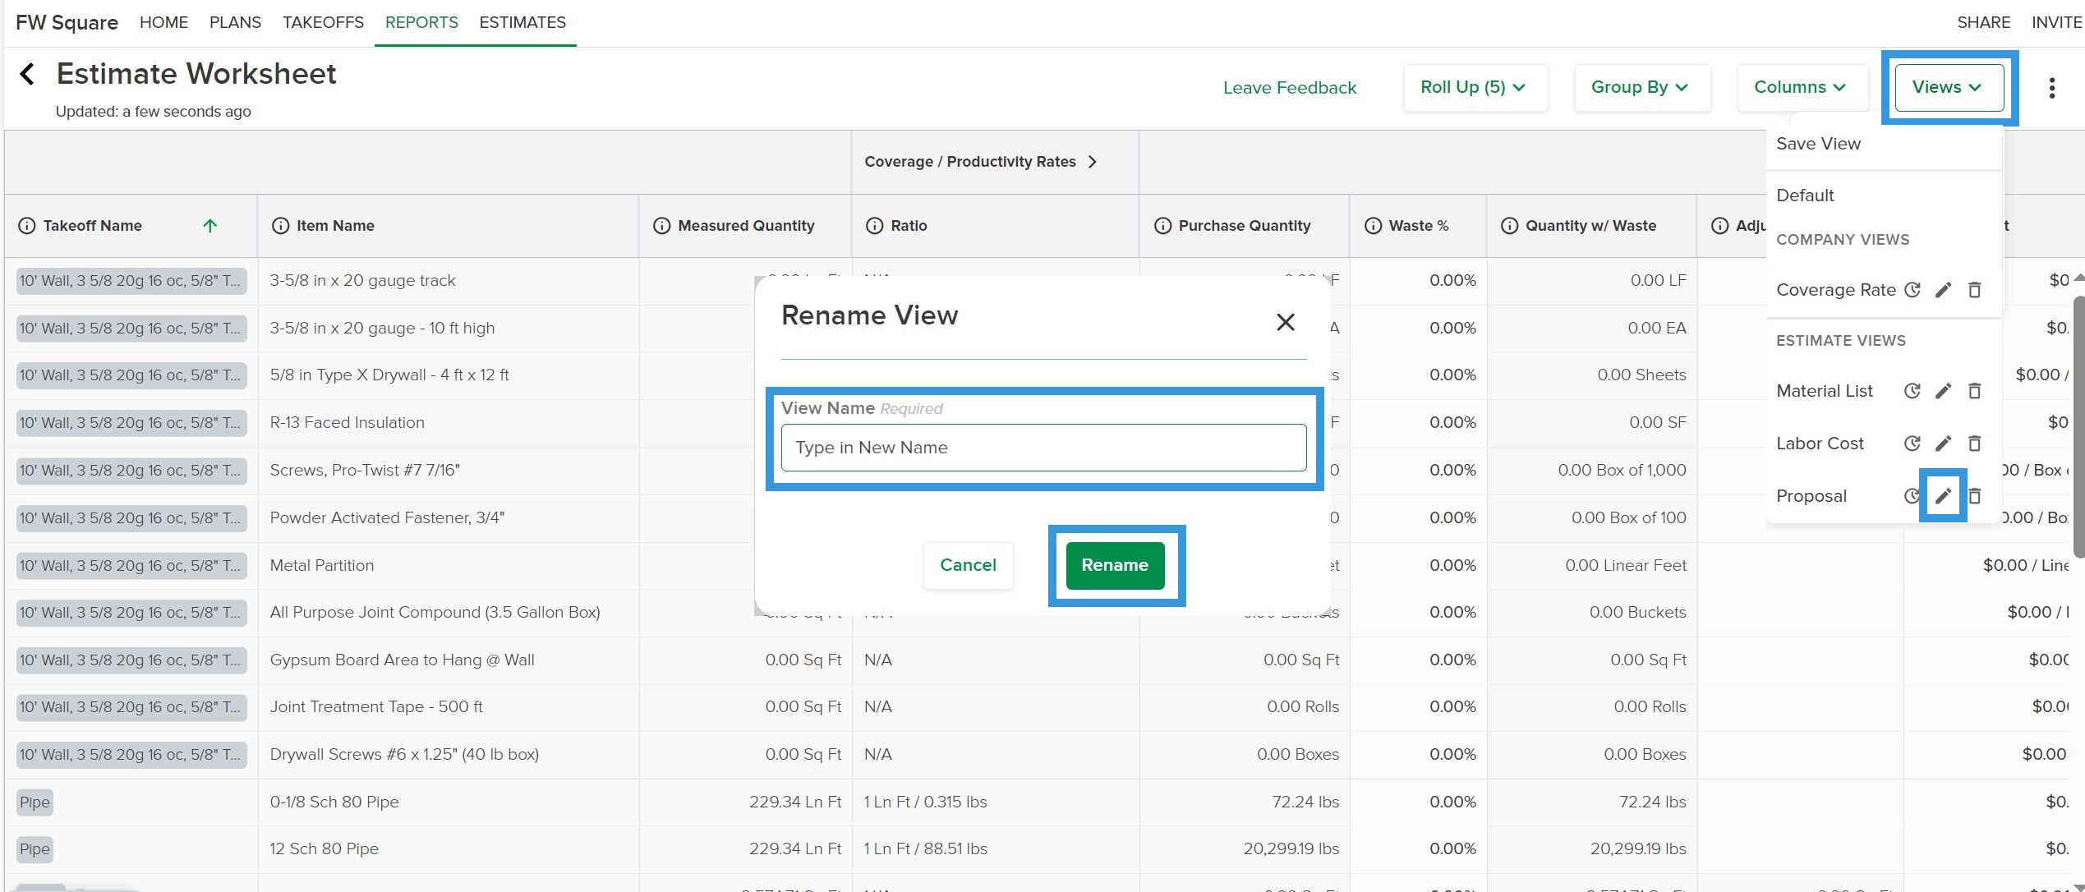Expand Coverage / Productivity Rates column group

[x=981, y=162]
